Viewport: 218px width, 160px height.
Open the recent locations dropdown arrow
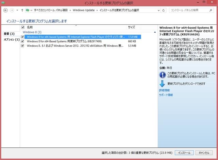click(17, 10)
